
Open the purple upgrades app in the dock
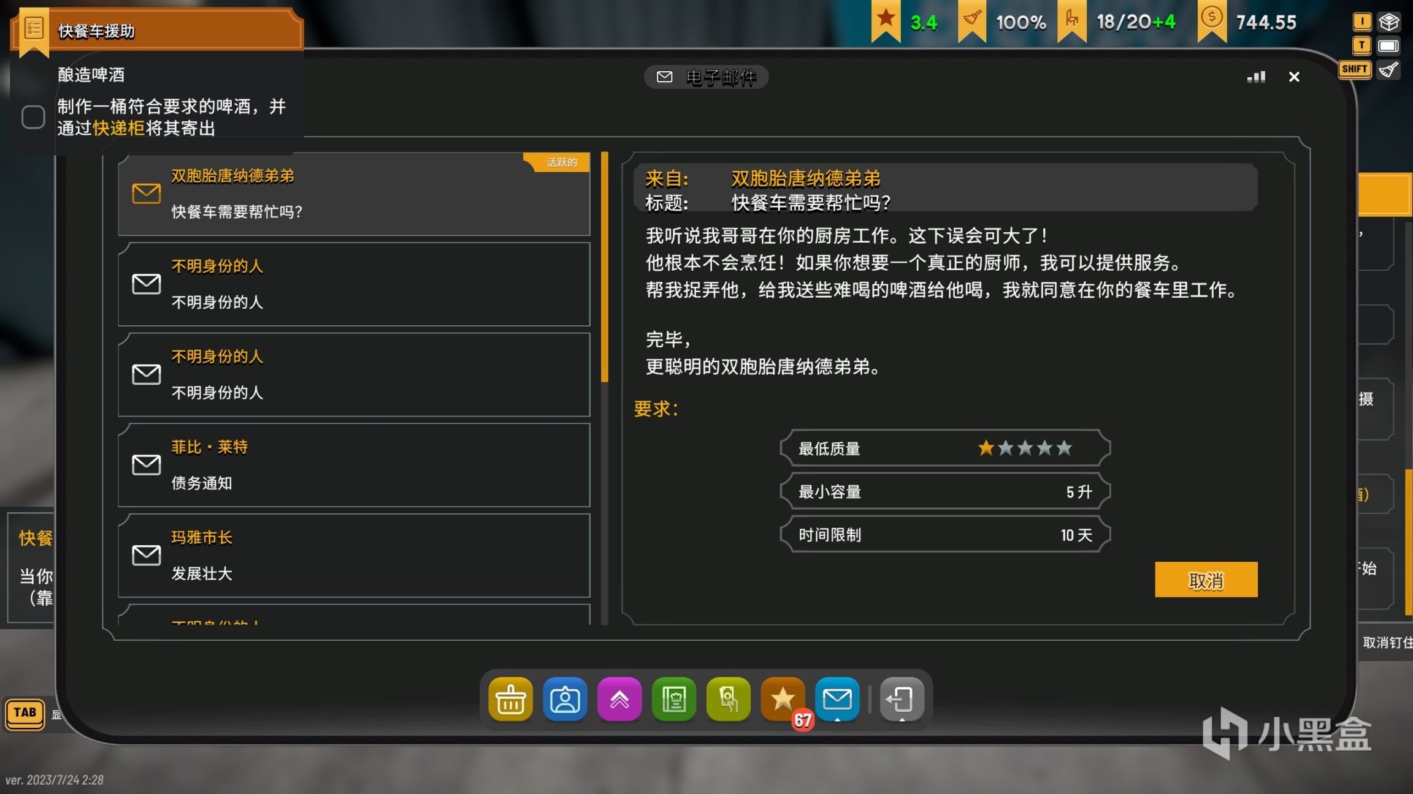click(x=619, y=699)
